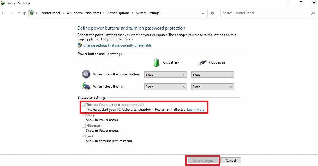Click the up-one-level arrow icon

[24, 13]
